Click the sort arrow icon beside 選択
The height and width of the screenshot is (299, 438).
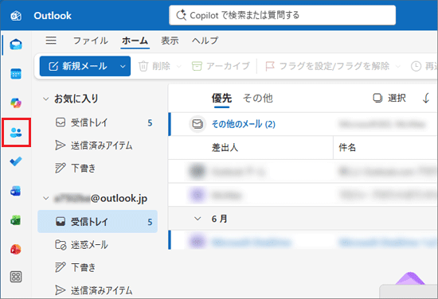click(x=426, y=98)
